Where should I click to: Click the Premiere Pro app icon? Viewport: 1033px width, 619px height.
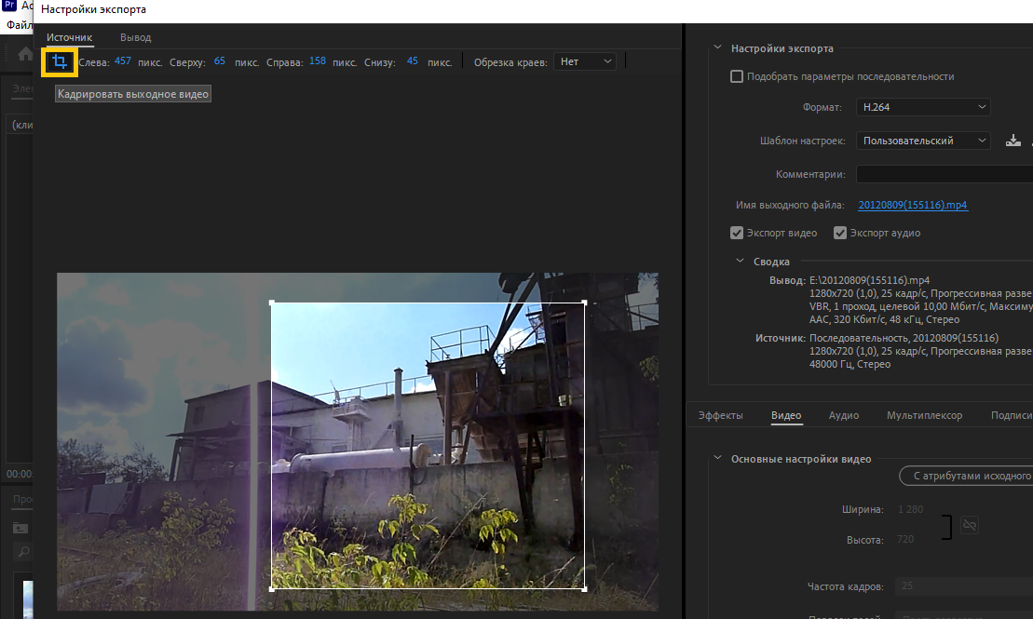pyautogui.click(x=9, y=6)
